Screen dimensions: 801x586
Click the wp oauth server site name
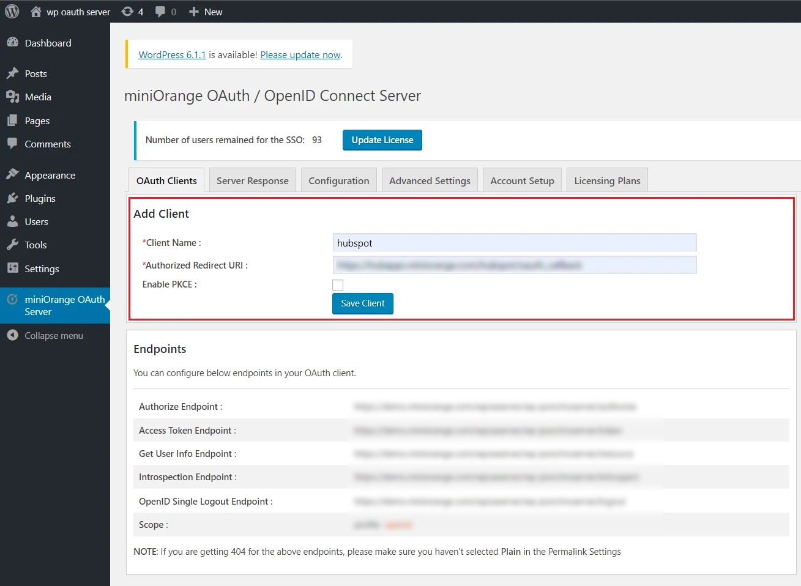(x=78, y=12)
